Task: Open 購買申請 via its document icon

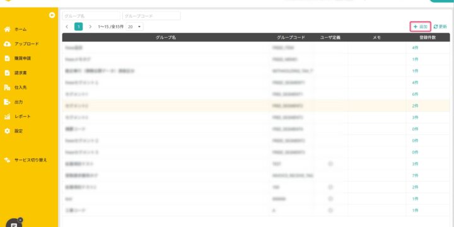Action: click(x=8, y=58)
